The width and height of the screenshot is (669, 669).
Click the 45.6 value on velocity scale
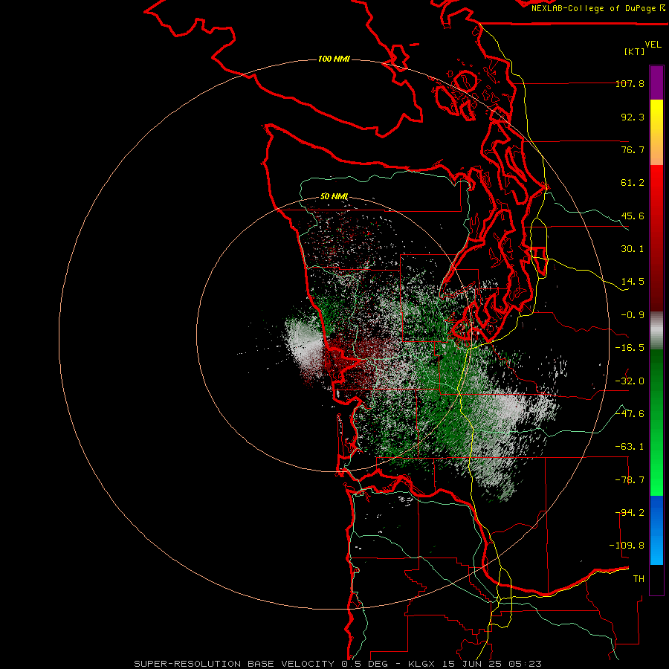click(x=633, y=216)
